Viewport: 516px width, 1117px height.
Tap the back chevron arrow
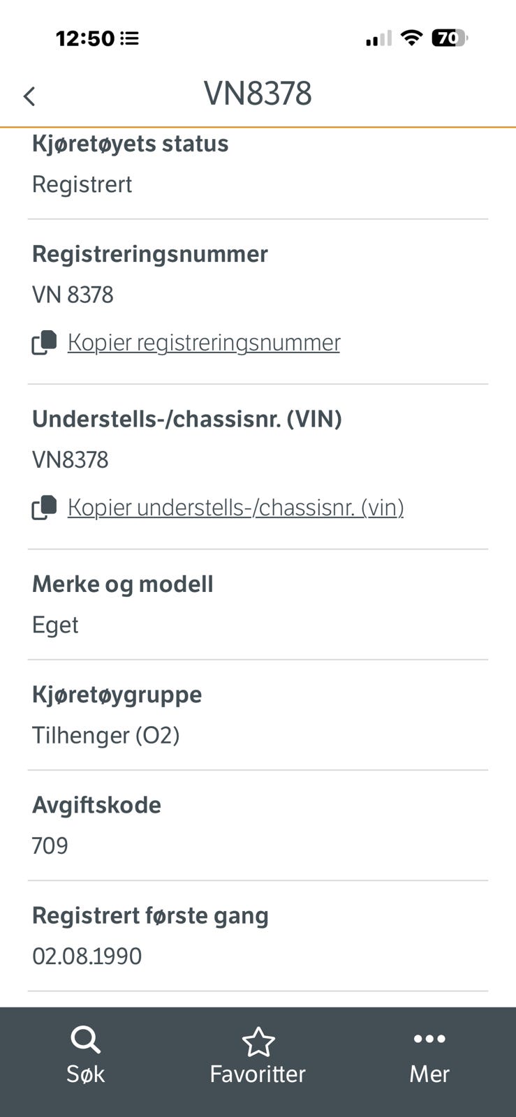29,96
